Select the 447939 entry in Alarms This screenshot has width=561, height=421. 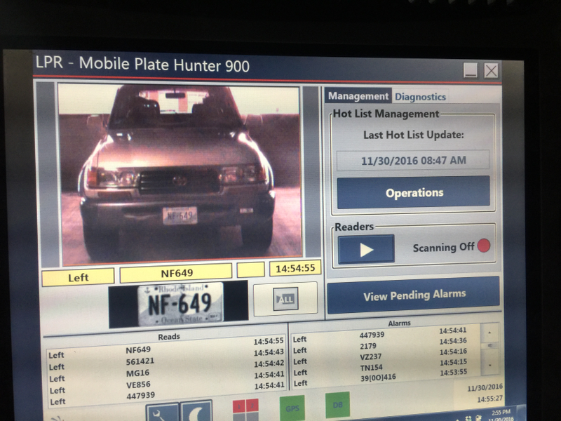click(x=384, y=335)
